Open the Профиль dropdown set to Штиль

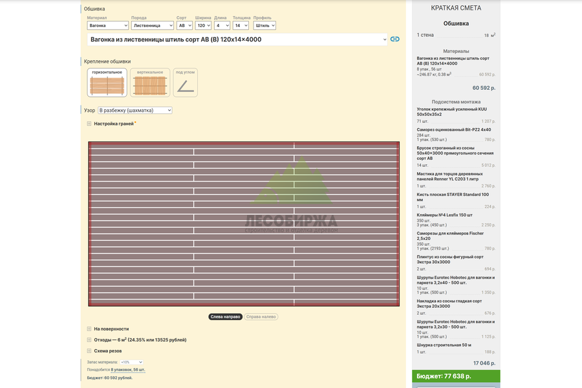tap(264, 25)
